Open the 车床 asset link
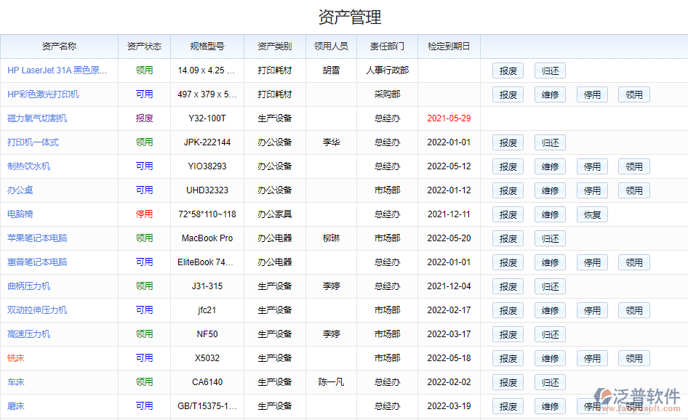The height and width of the screenshot is (420, 688). (18, 382)
